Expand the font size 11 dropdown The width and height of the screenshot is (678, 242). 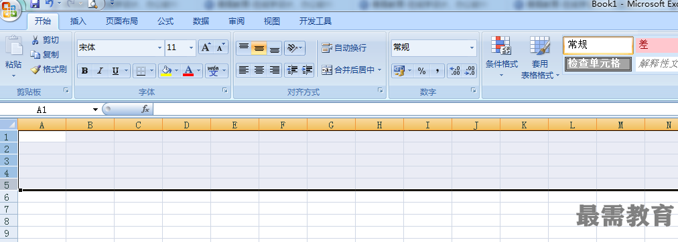point(192,48)
